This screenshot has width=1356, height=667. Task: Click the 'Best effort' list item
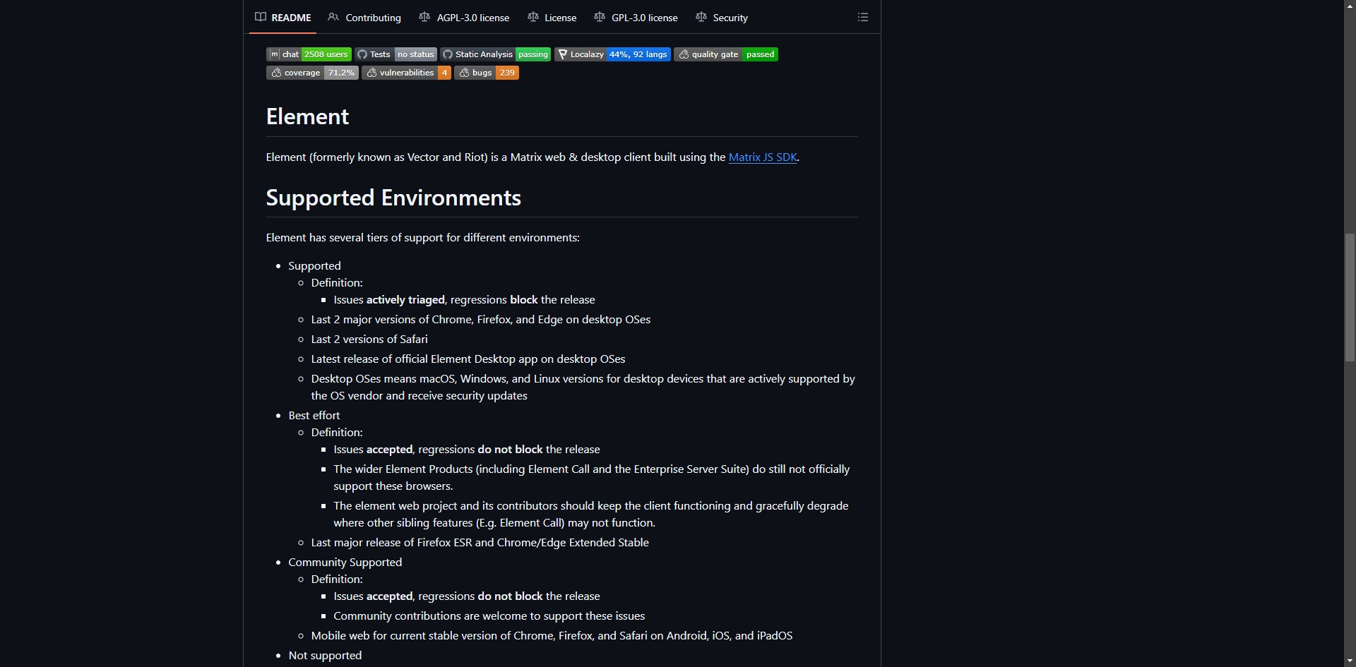(314, 416)
